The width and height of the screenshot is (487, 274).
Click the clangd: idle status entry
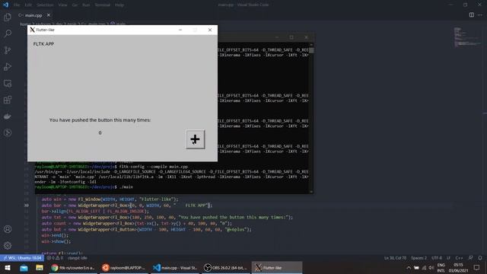pos(78,258)
